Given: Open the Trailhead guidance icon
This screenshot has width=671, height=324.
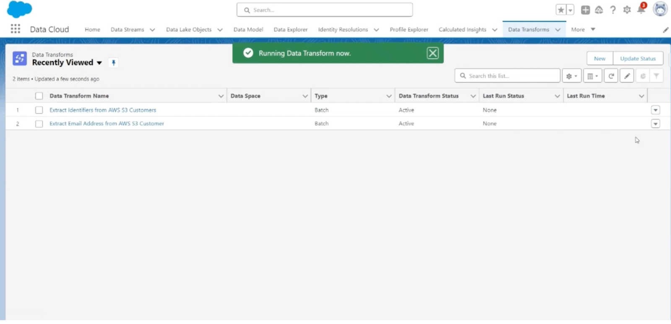Looking at the screenshot, I should 599,10.
